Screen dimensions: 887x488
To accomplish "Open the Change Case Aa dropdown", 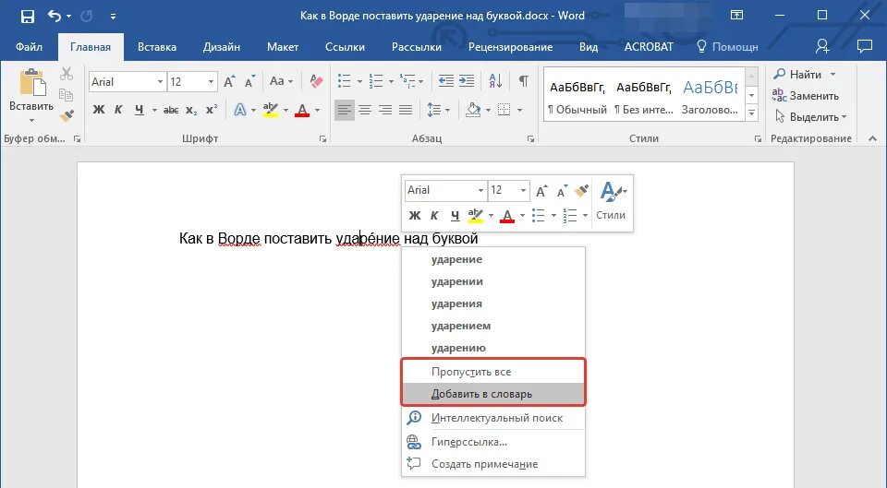I will click(281, 81).
